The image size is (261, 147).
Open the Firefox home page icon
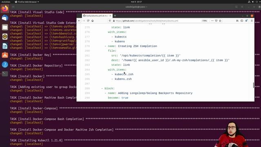click(x=93, y=21)
